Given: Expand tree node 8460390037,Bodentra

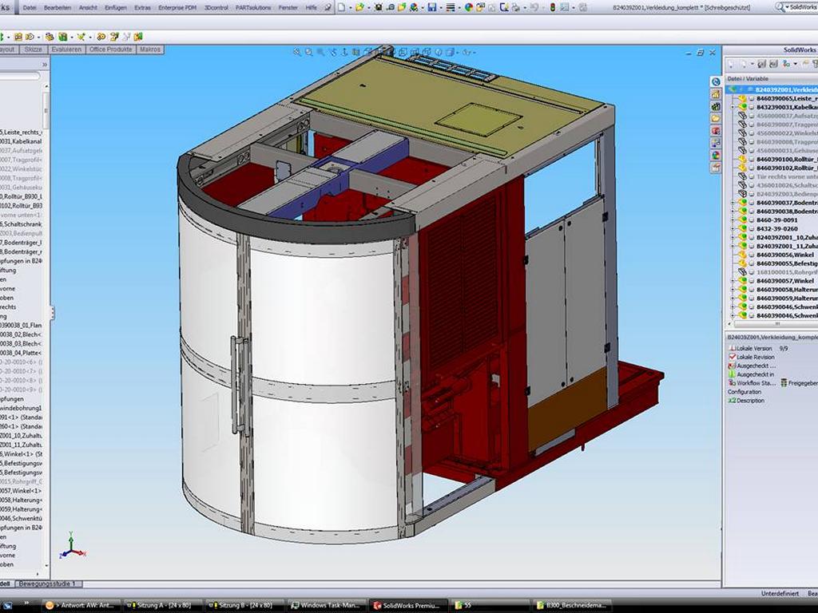Looking at the screenshot, I should pos(733,203).
